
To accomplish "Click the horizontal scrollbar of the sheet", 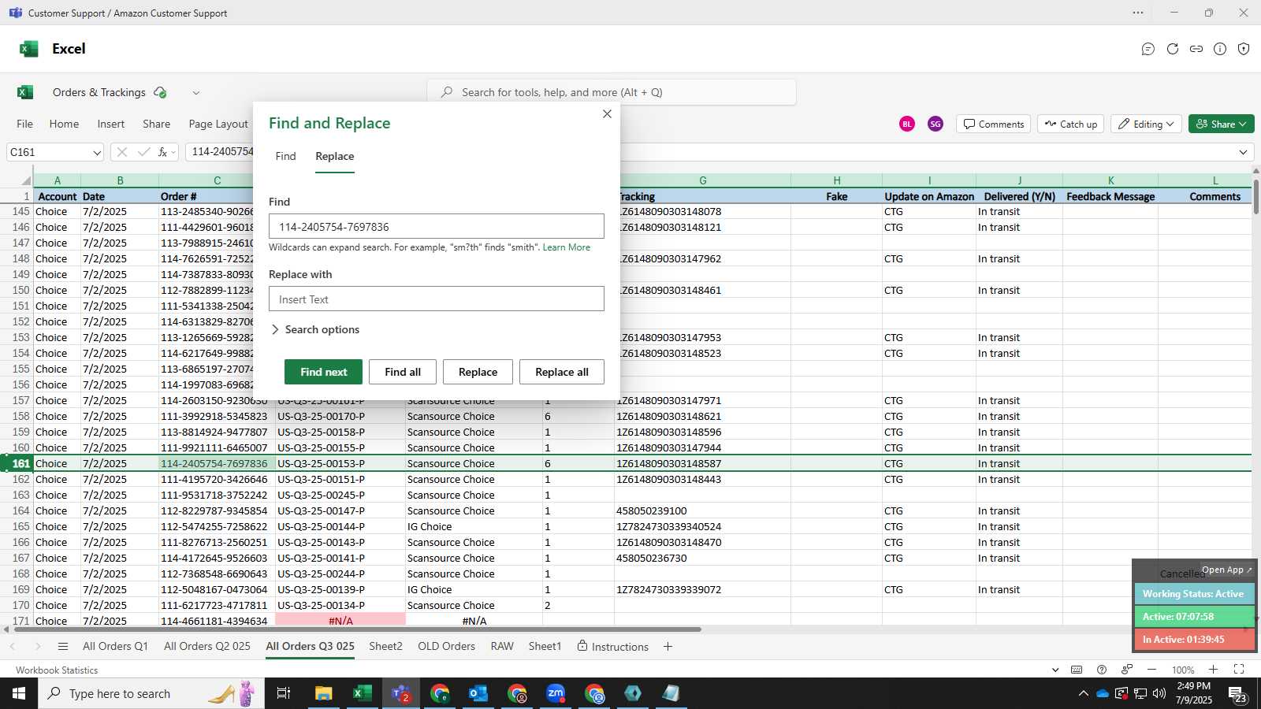I will point(357,629).
